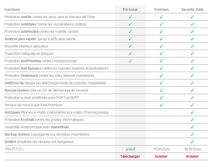Click Premium checkmark for AntiSpyware row

tap(161, 68)
